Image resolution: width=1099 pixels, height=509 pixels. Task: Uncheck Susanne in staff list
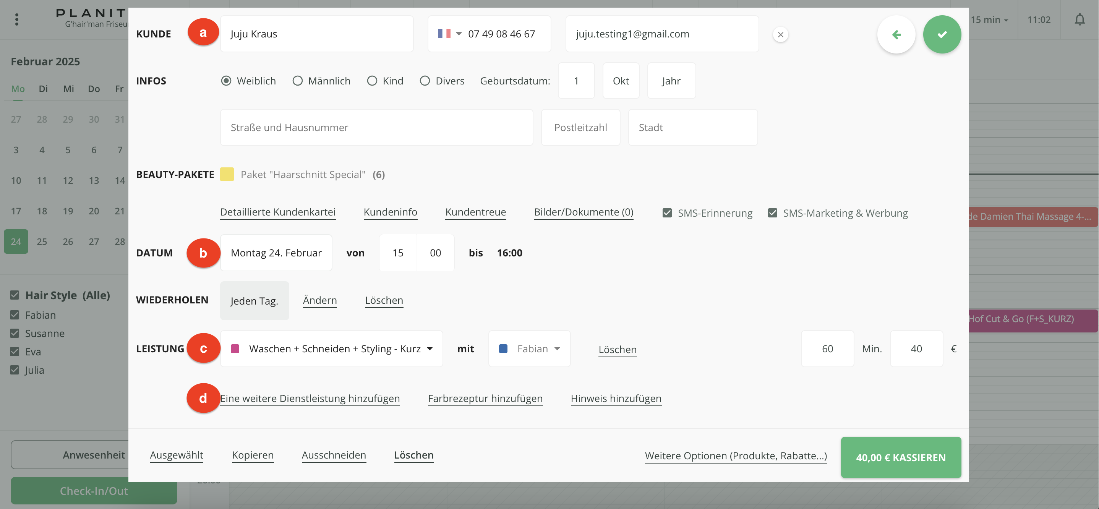coord(15,333)
